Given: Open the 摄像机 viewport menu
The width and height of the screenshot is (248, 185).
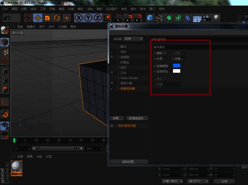Looking at the screenshot, I should coord(31,27).
